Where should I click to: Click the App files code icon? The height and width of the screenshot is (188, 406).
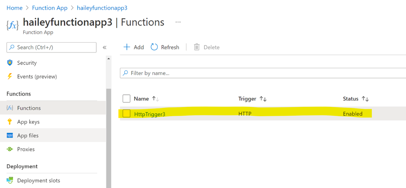click(x=10, y=135)
